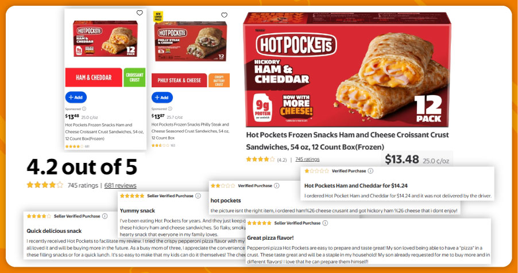Click info icon on one-star Verified Purchase review
The height and width of the screenshot is (273, 518).
(370, 171)
